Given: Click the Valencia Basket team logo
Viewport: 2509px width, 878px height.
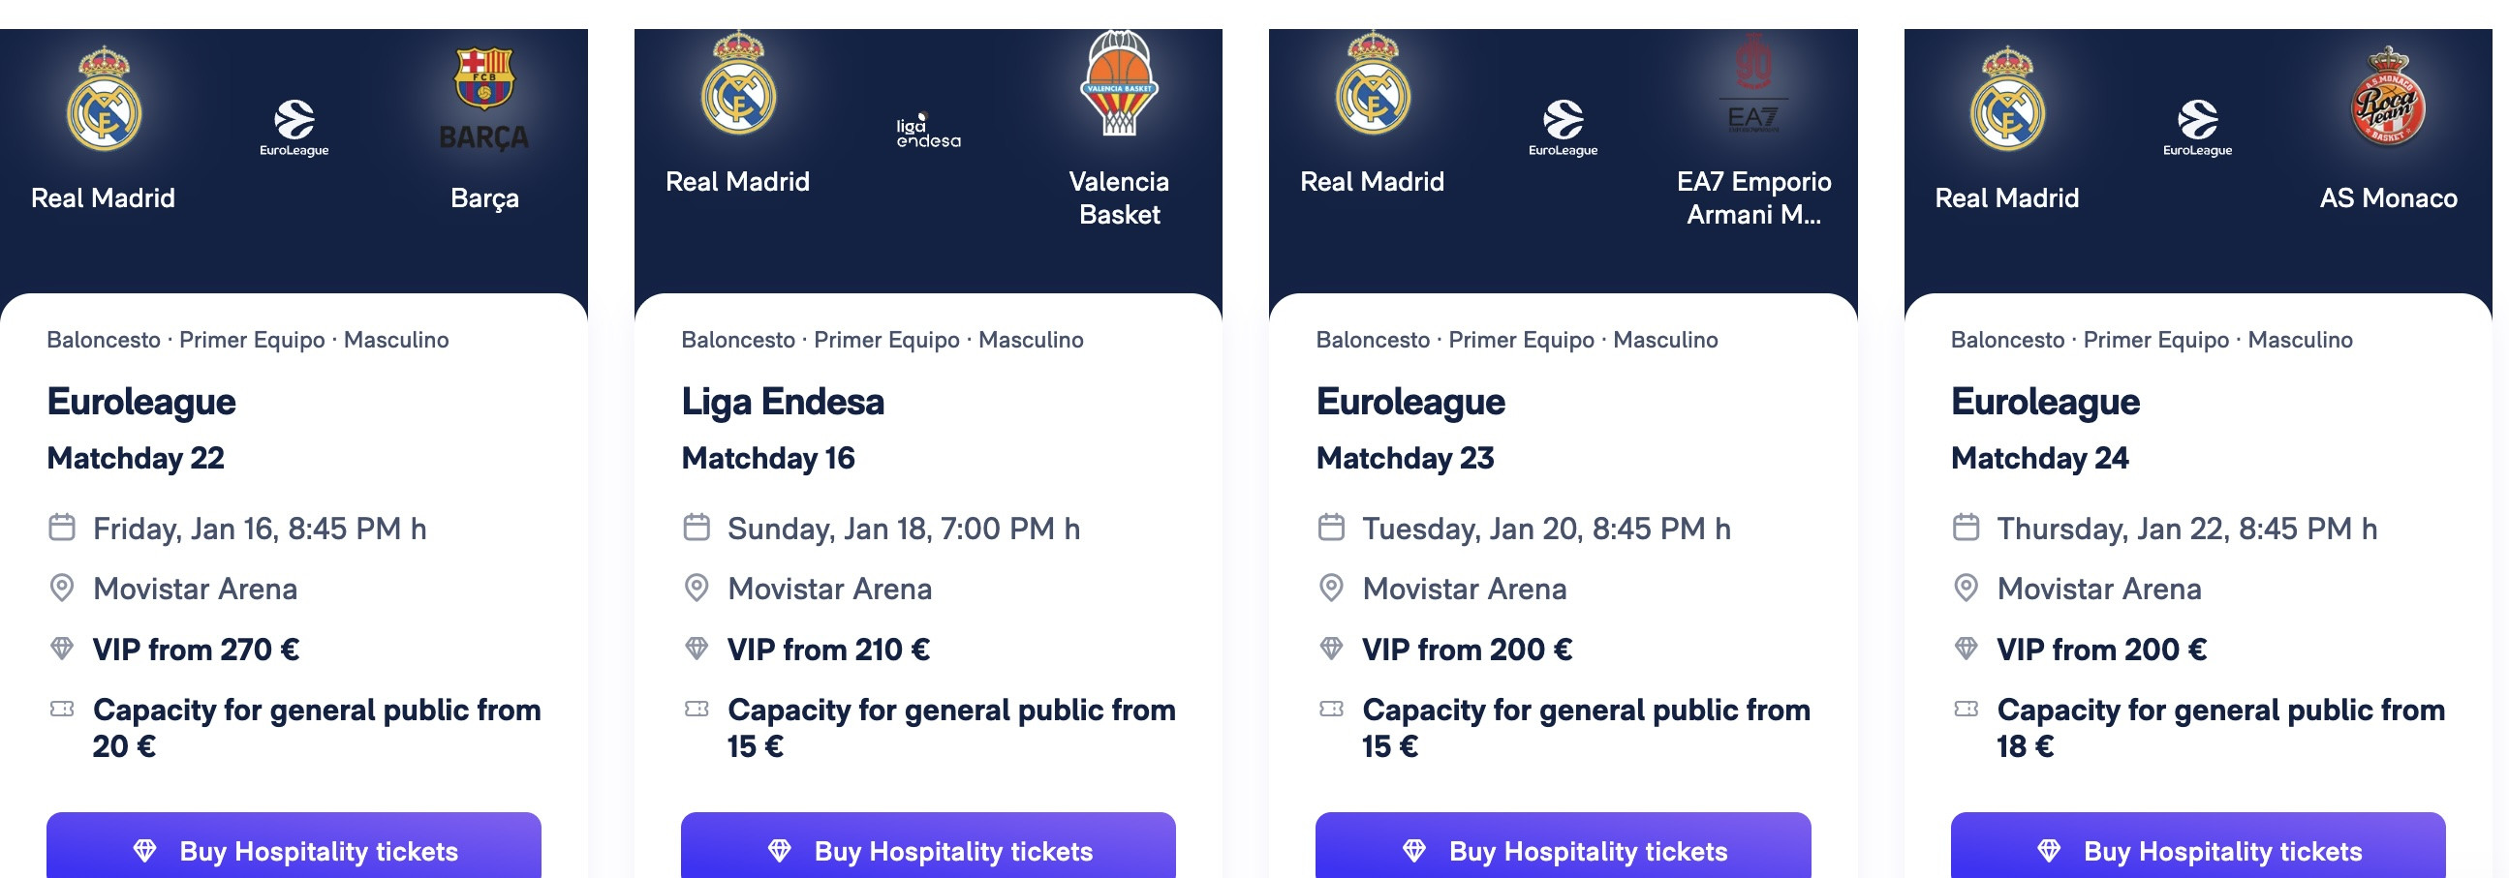Looking at the screenshot, I should 1119,82.
